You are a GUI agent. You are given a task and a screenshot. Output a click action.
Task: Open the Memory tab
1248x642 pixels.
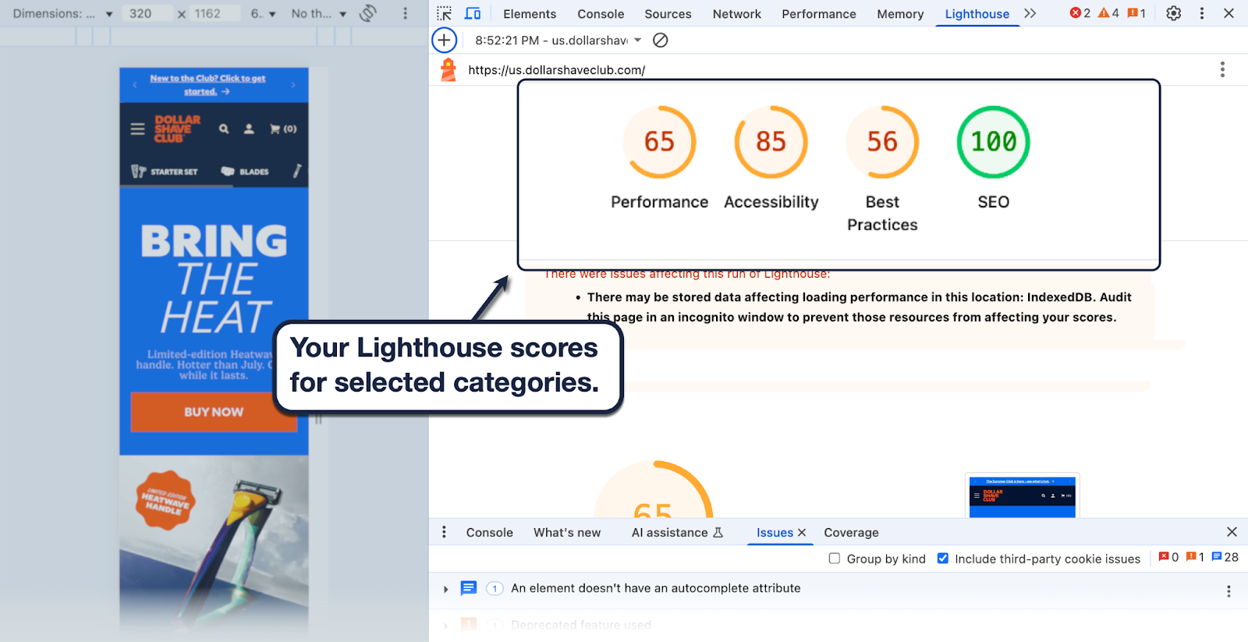point(900,14)
